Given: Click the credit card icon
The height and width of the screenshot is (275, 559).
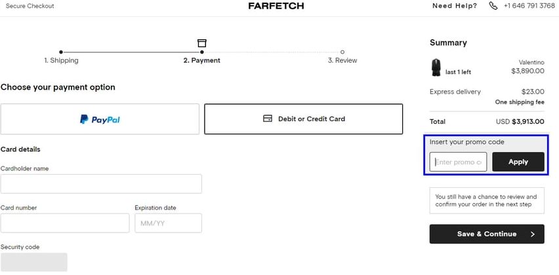Looking at the screenshot, I should point(268,119).
